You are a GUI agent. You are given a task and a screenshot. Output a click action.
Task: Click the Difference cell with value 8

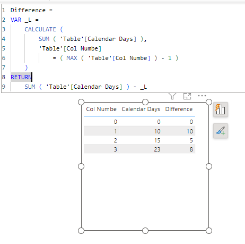[x=191, y=149]
